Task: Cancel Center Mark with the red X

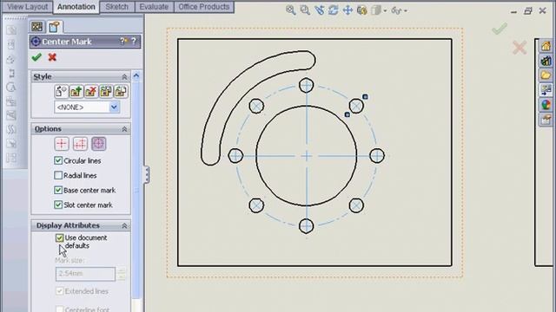Action: pos(52,57)
